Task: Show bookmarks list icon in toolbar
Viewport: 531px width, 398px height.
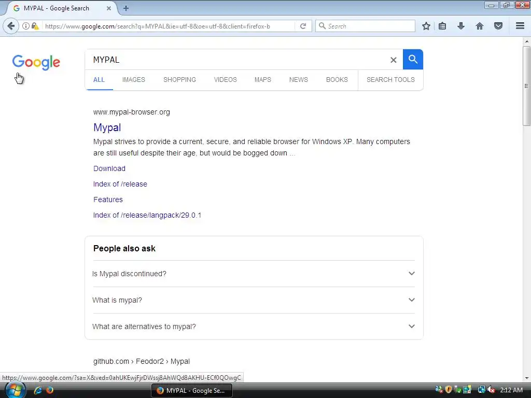Action: coord(442,26)
